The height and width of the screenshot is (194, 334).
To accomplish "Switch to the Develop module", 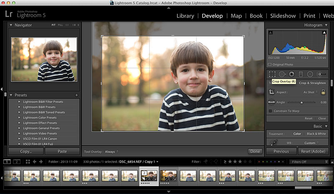I will [x=212, y=16].
